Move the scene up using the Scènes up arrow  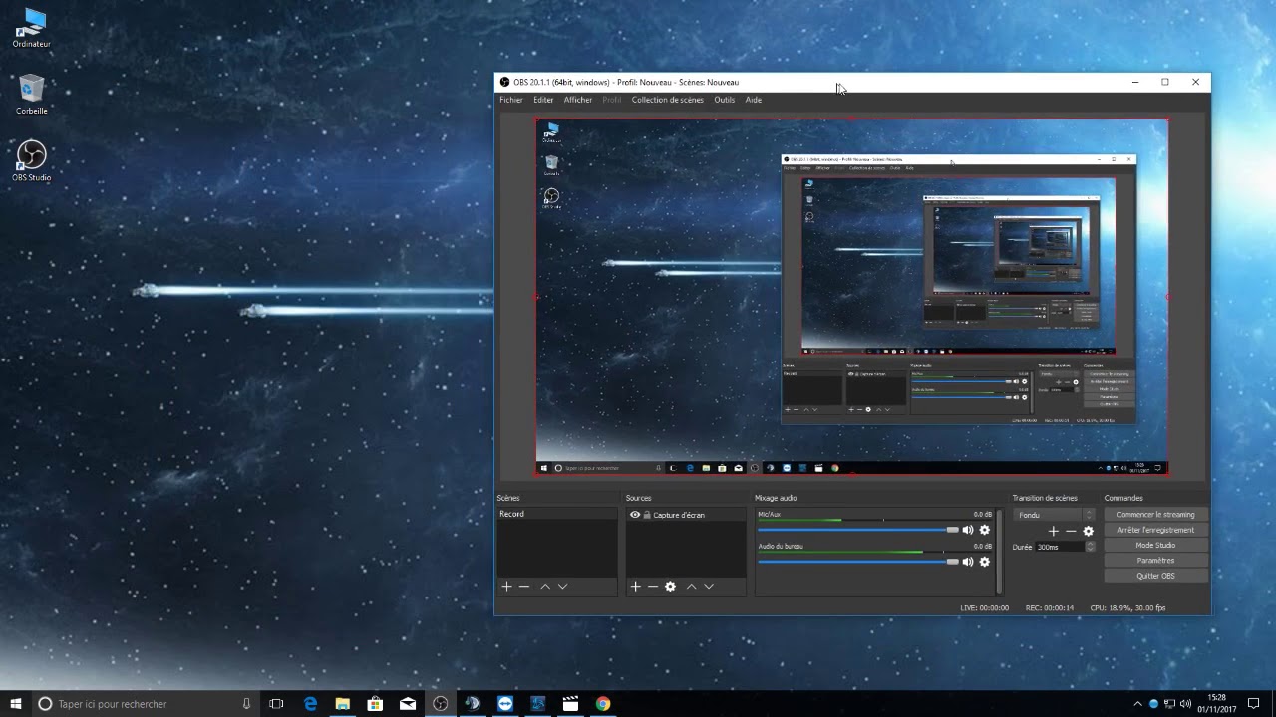pyautogui.click(x=545, y=587)
